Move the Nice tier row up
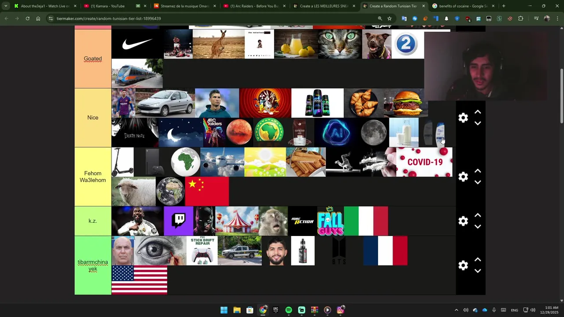The height and width of the screenshot is (317, 564). (x=478, y=112)
